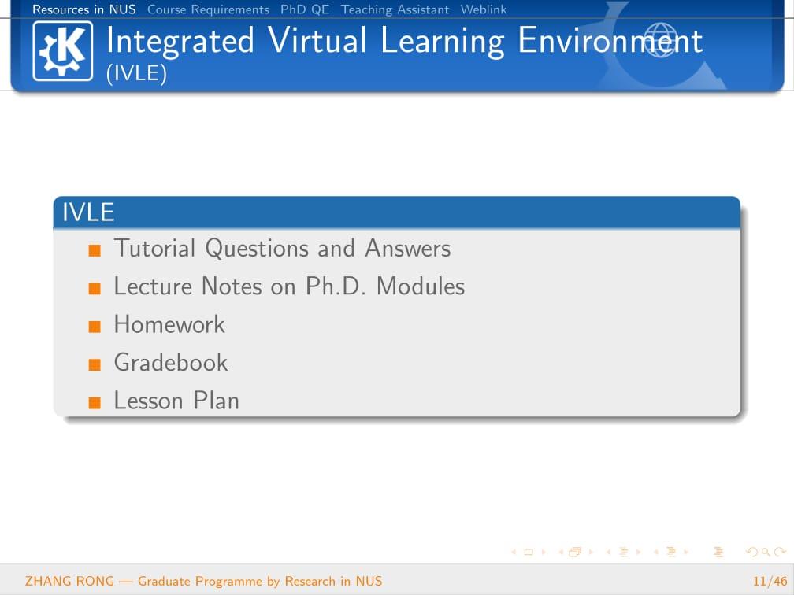Select the Lesson Plan bullet item
The image size is (794, 595).
point(176,401)
